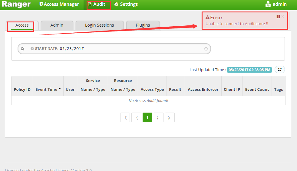Switch to the Login Sessions tab

coord(99,25)
